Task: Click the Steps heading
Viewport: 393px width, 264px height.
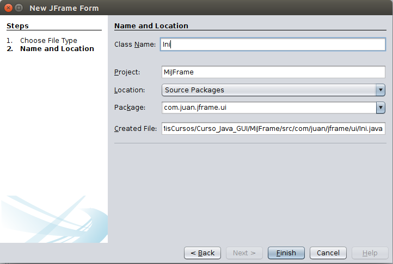Action: pos(17,26)
